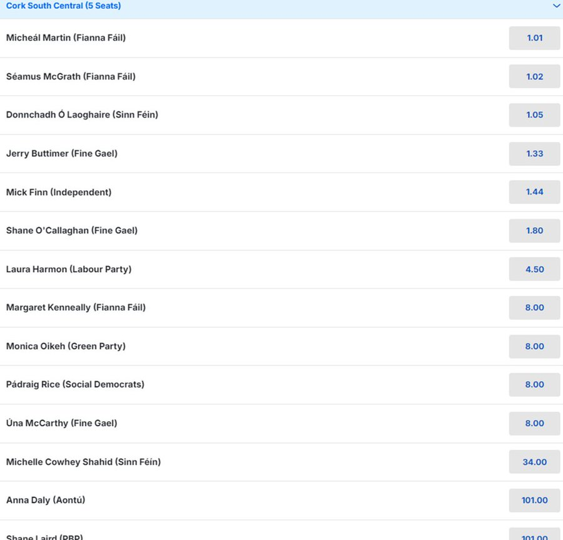Viewport: 563px width, 540px height.
Task: Select Laura Harmon odds 4.50
Action: coord(534,269)
